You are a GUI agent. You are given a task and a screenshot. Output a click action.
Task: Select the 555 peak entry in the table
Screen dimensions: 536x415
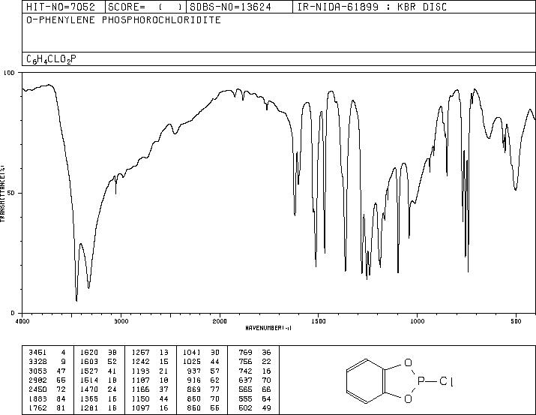click(x=255, y=398)
